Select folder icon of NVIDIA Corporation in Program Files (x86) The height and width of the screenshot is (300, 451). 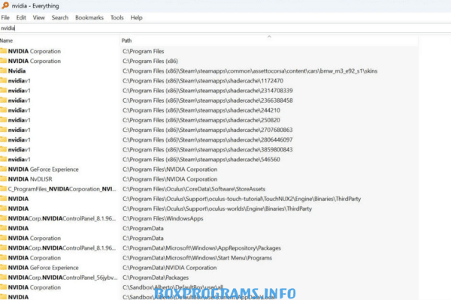[4, 61]
